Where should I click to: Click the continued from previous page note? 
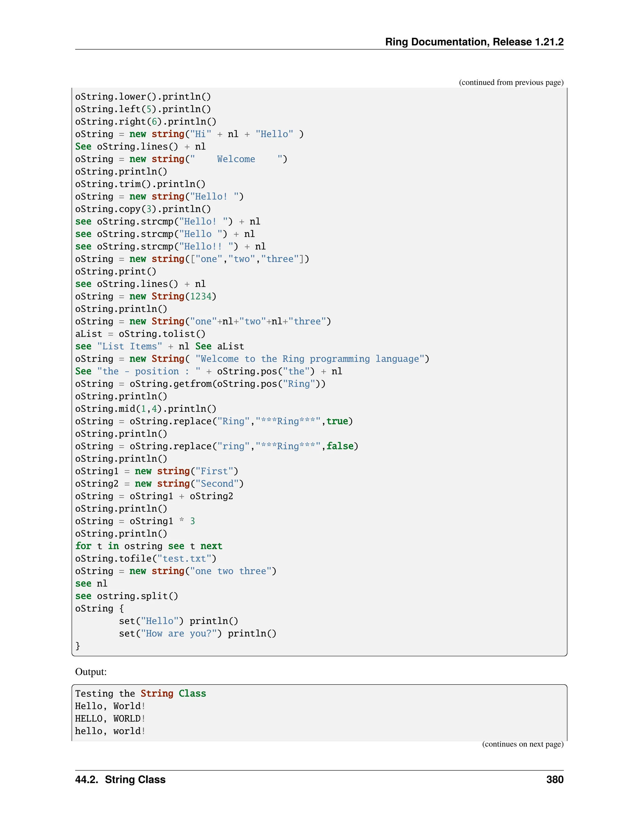(x=511, y=83)
